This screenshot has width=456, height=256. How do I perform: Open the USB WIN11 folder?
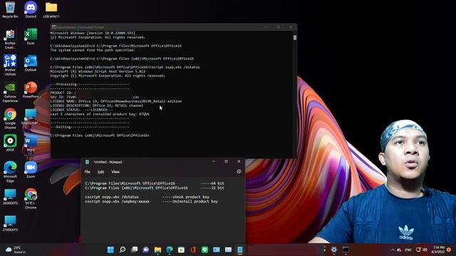[51, 9]
